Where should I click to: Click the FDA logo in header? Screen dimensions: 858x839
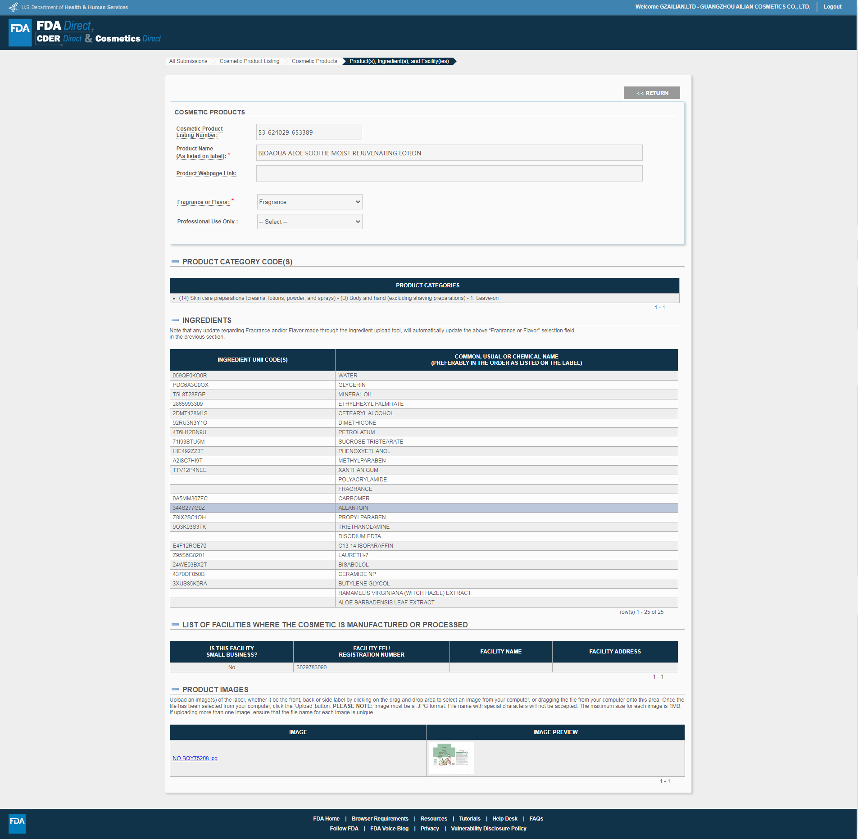(x=20, y=32)
